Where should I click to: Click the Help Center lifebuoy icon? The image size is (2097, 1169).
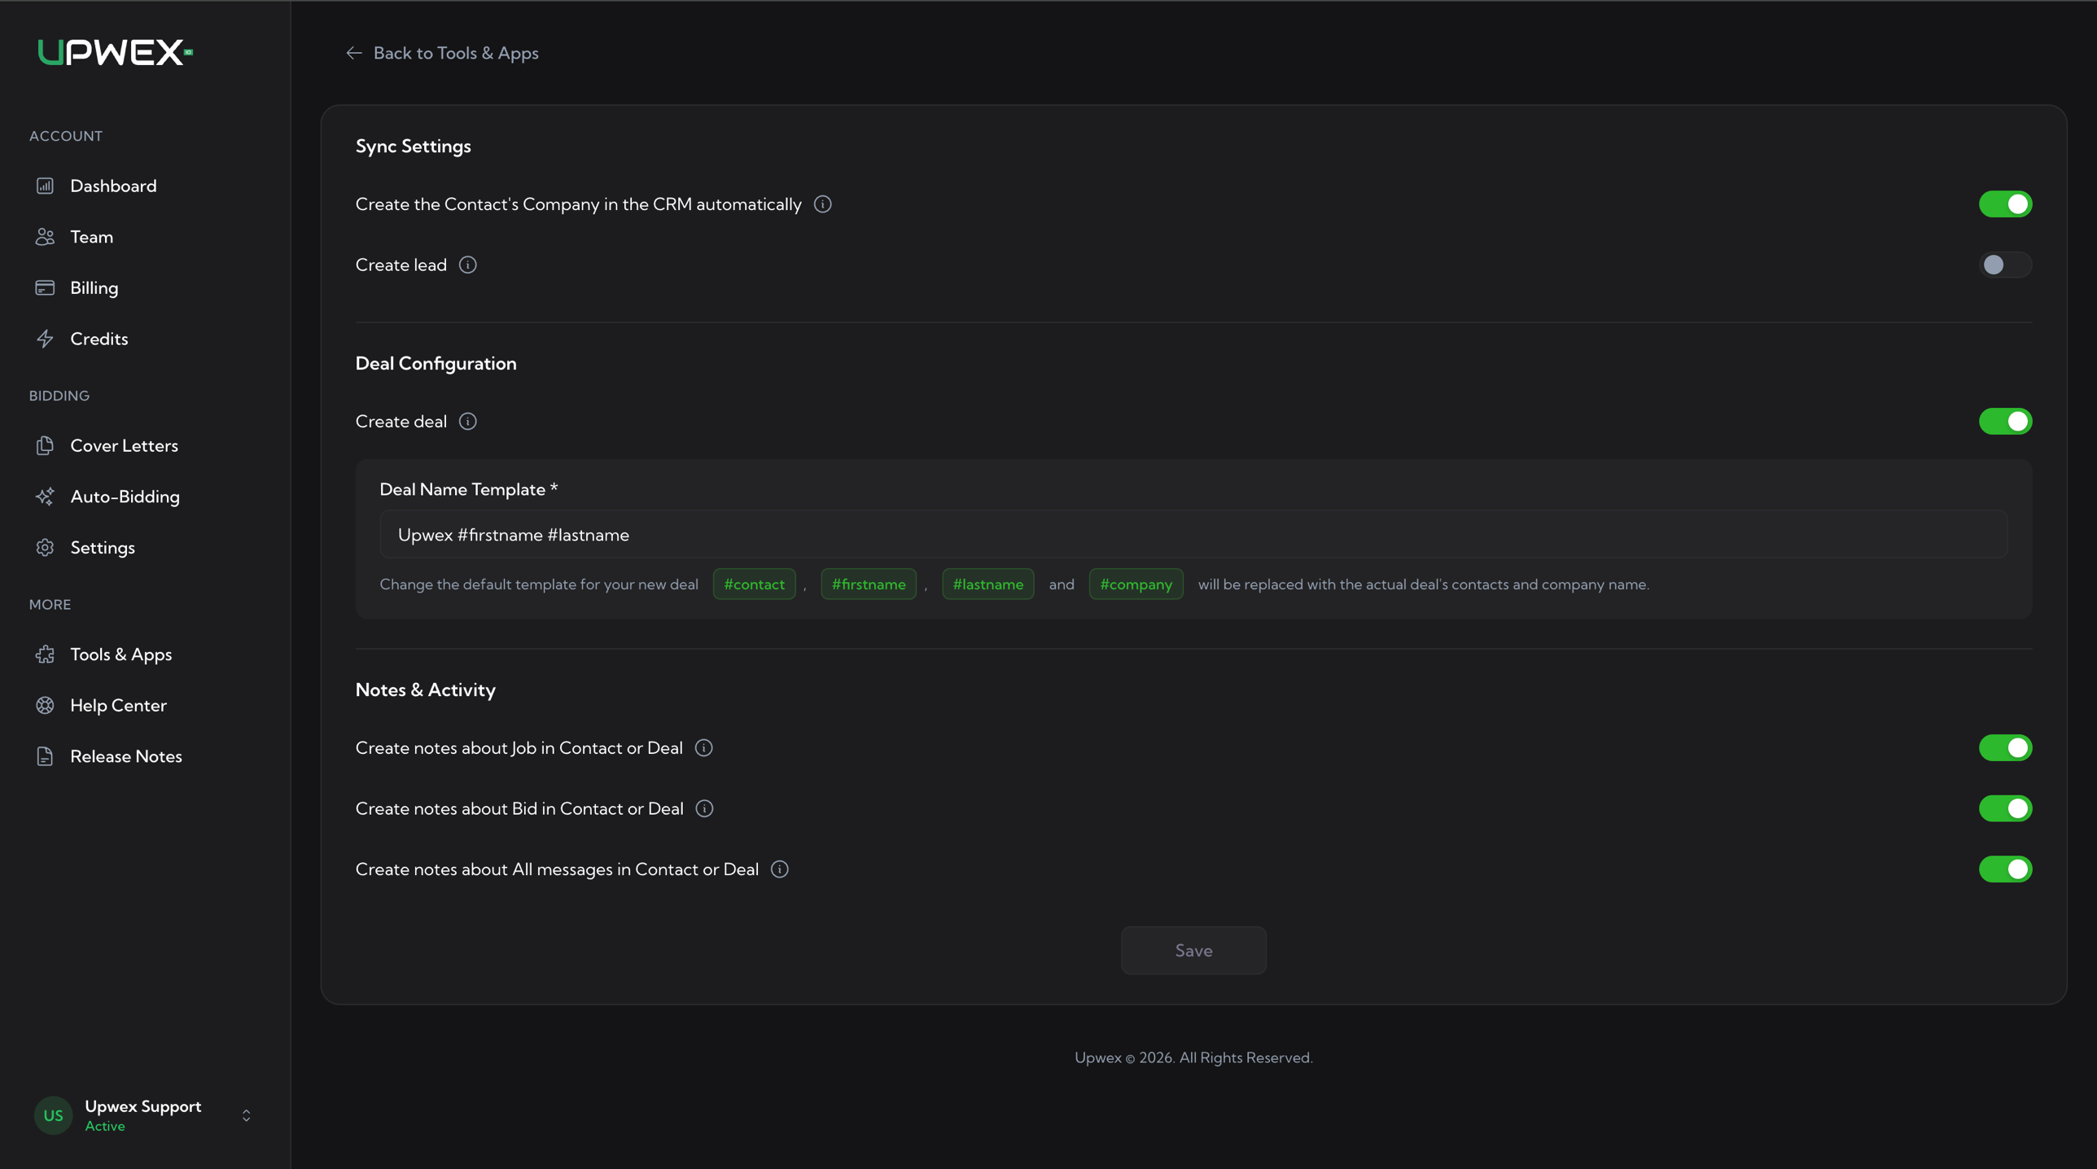(45, 705)
